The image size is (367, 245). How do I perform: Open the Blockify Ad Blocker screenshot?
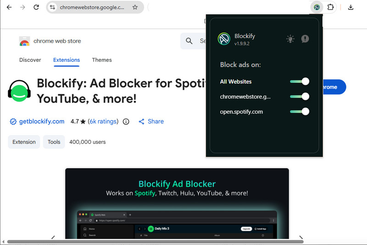(177, 204)
